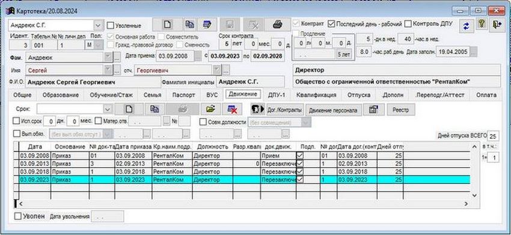Open the employee dropdown showing Андреюк С.Г.
The image size is (511, 235).
(x=98, y=25)
